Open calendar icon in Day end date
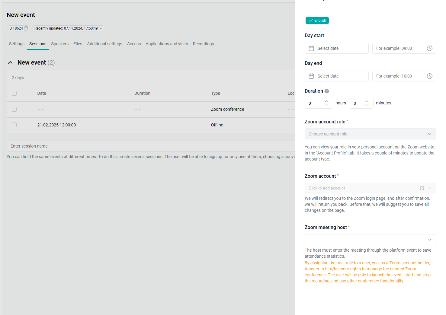The image size is (446, 315). pos(311,76)
